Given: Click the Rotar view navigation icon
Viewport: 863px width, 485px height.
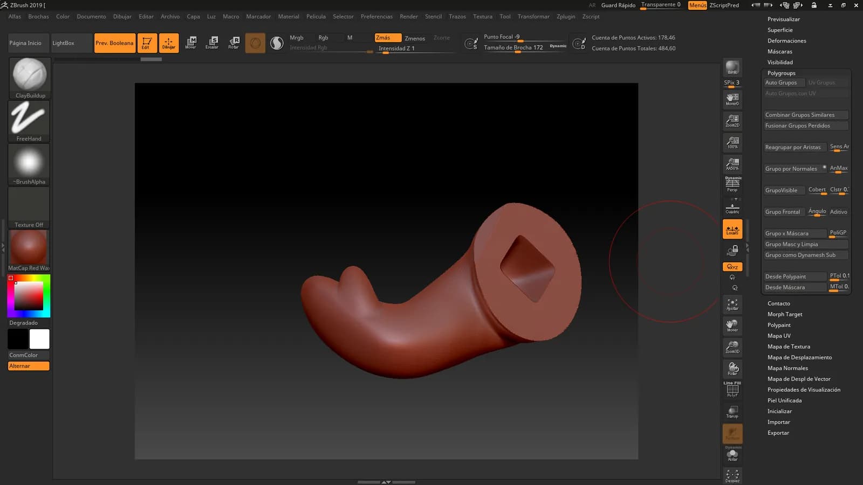Looking at the screenshot, I should [732, 369].
